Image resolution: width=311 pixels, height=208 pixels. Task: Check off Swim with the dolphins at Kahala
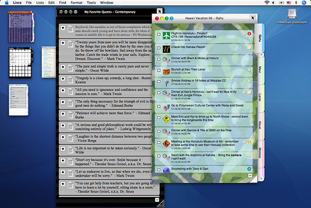(159, 156)
